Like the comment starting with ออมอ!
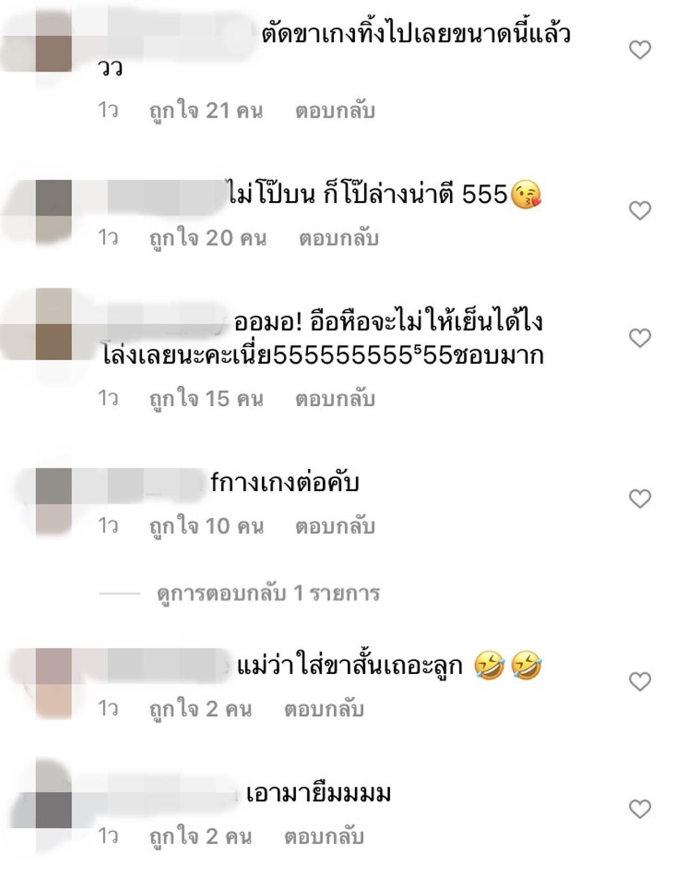Viewport: 692px width, 882px height. tap(640, 338)
